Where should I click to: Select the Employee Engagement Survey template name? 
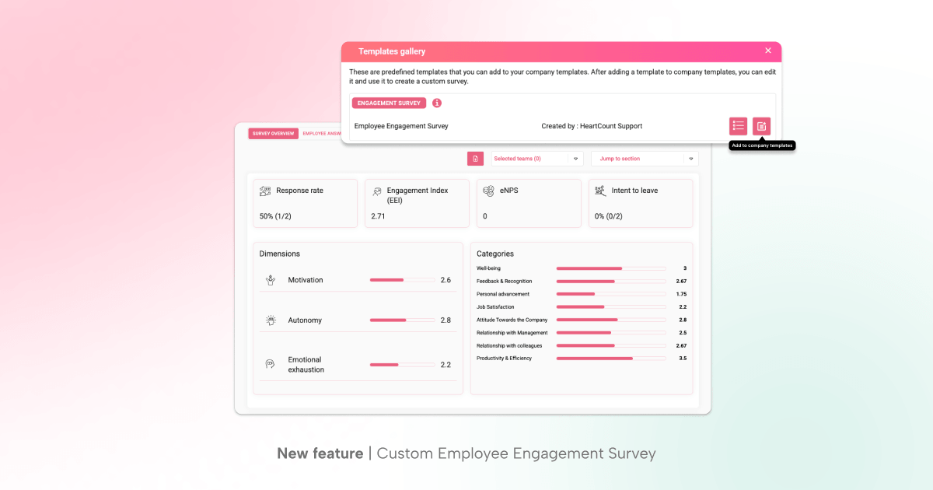point(401,125)
